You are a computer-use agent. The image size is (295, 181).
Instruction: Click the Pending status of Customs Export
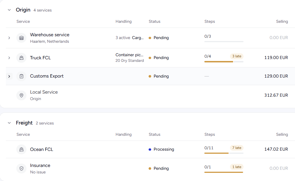[x=158, y=76]
